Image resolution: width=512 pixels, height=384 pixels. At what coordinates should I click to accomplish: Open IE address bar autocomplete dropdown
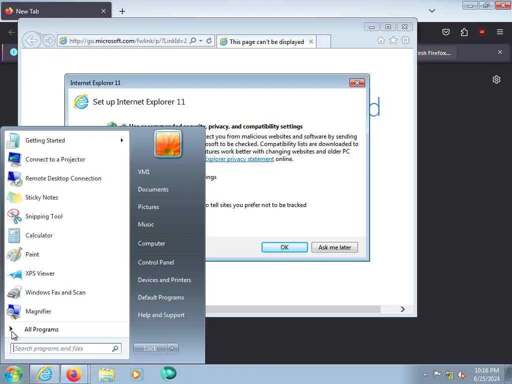[x=201, y=41]
